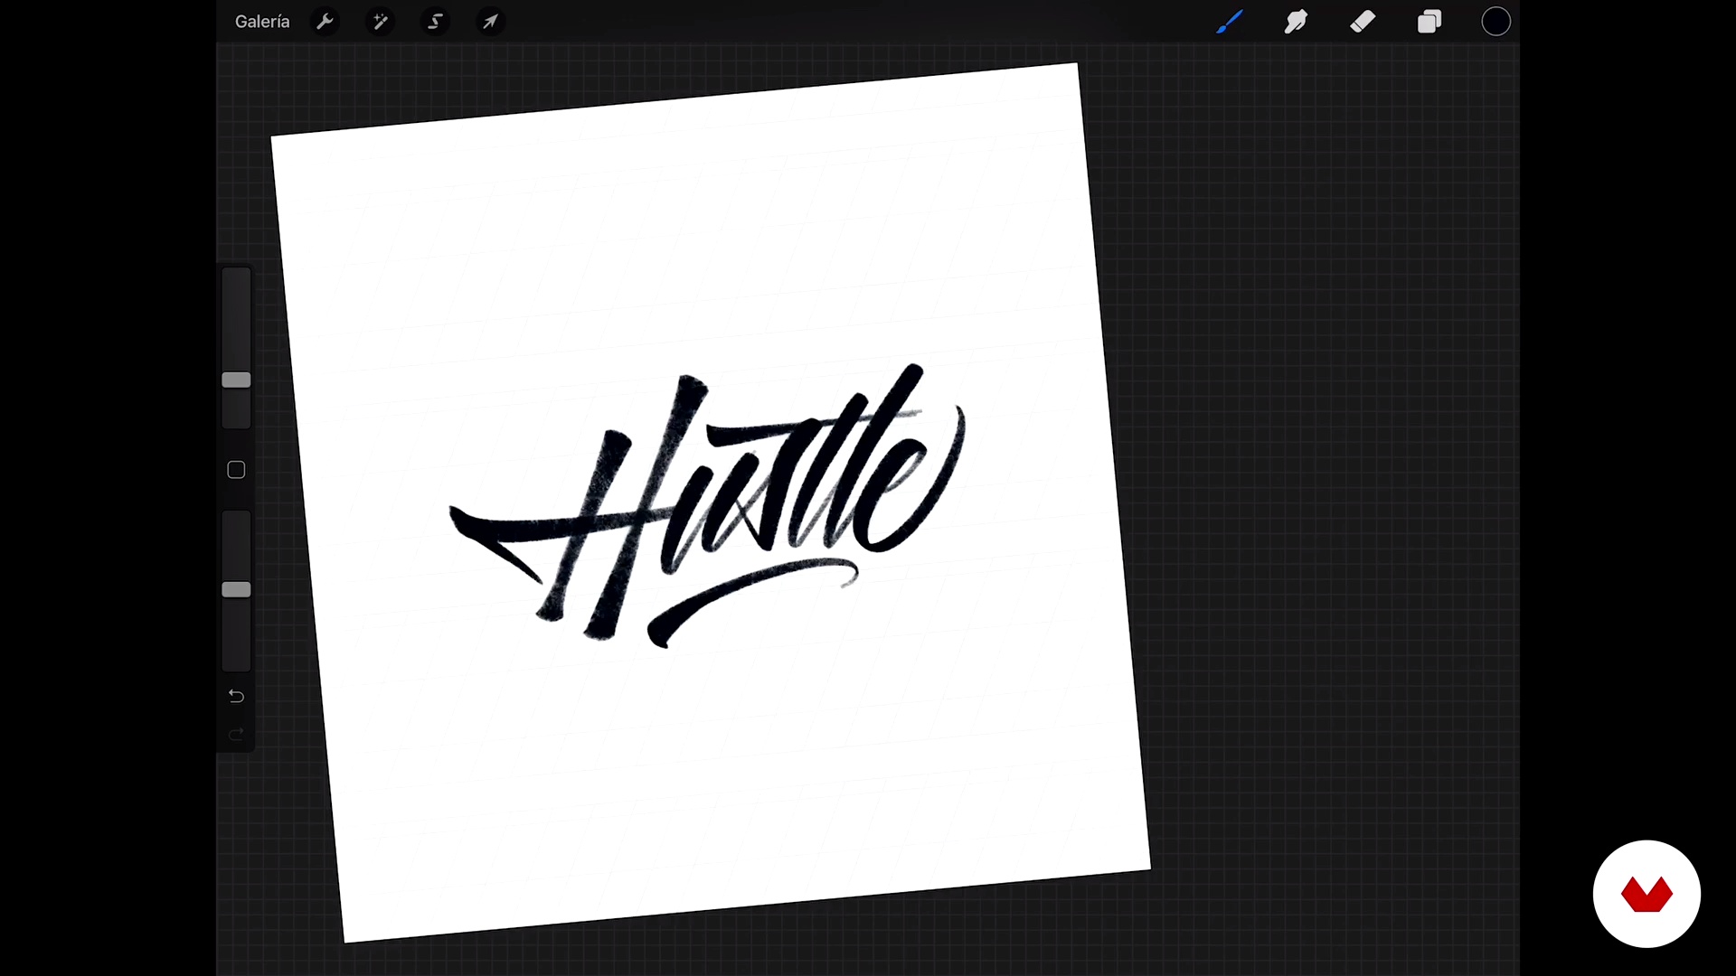This screenshot has width=1736, height=976.
Task: Select the Smudge tool
Action: click(1296, 22)
